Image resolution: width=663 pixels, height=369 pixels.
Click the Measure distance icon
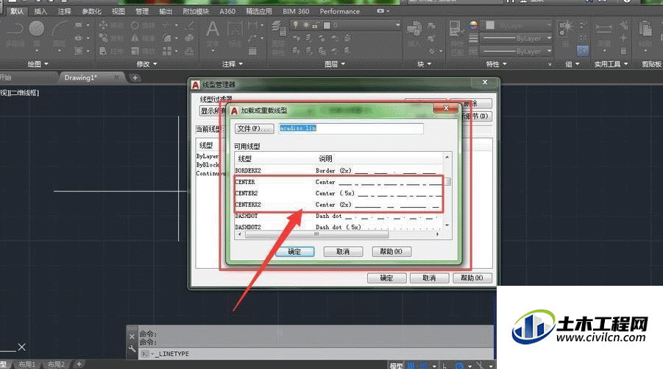[x=603, y=28]
